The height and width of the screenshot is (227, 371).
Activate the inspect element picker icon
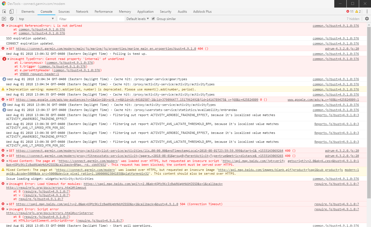click(x=4, y=12)
